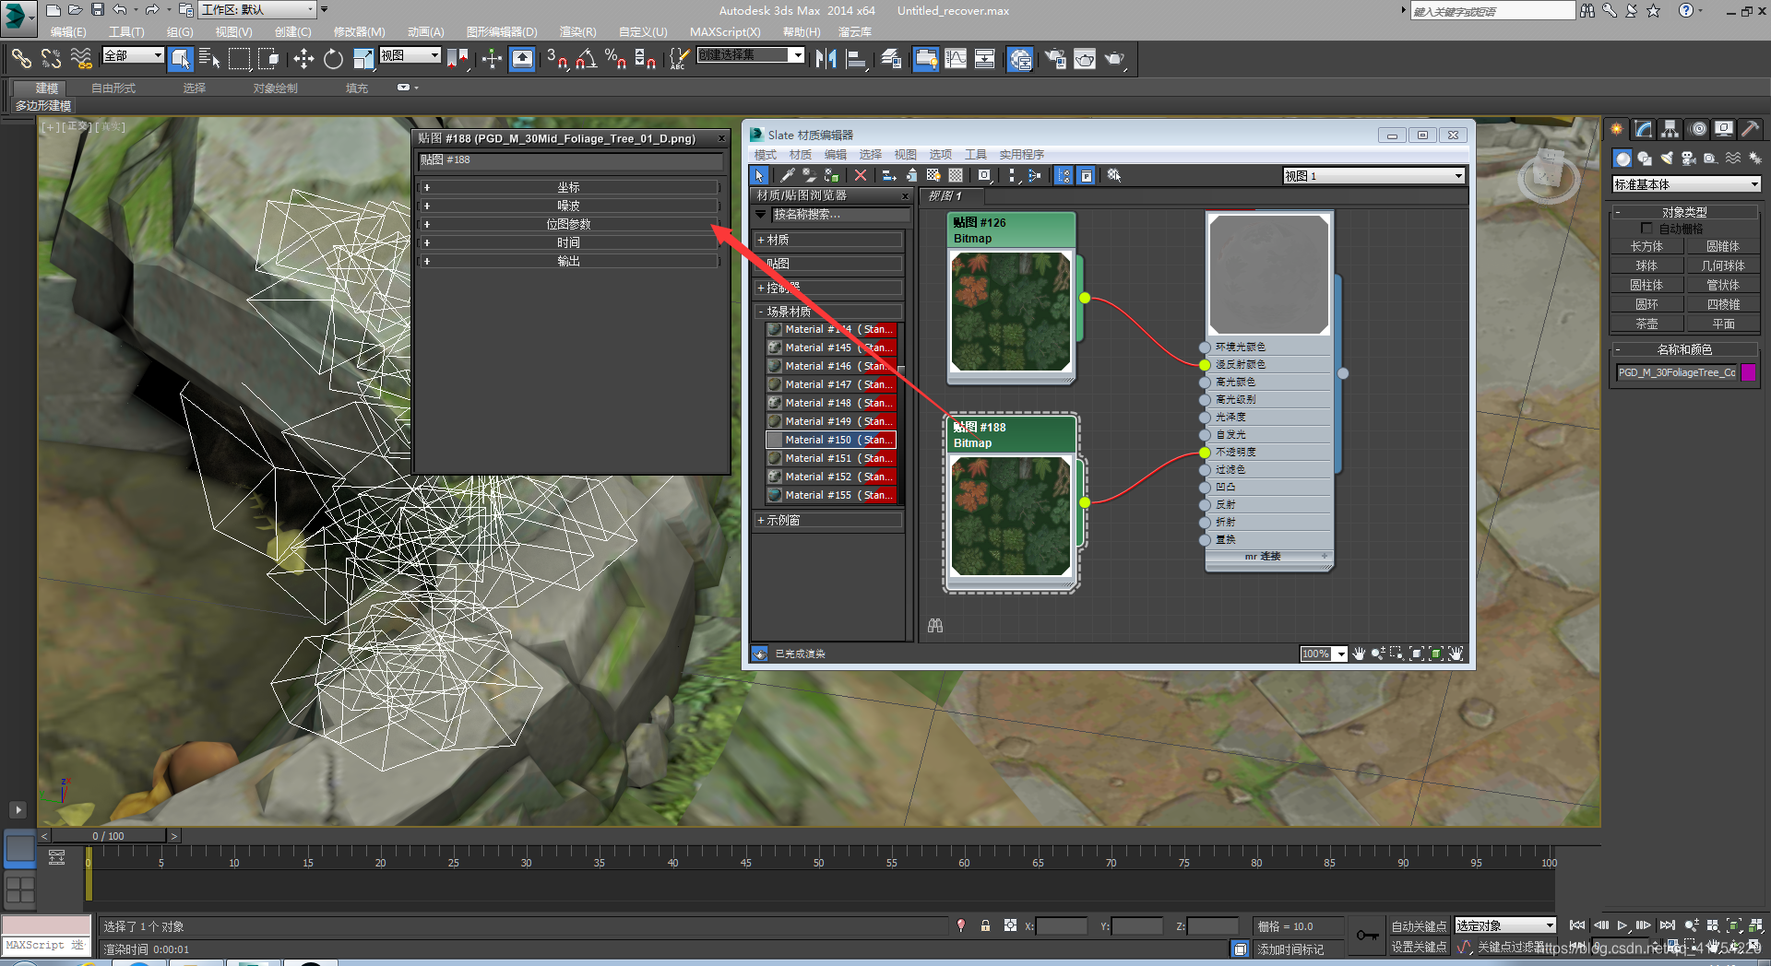
Task: Expand the 位图参数 rollout
Action: click(x=568, y=224)
